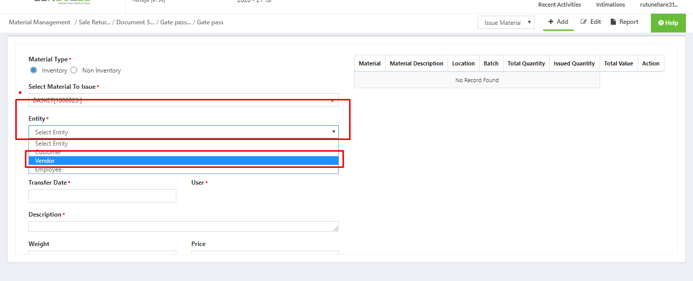Go to Material Management breadcrumb
Viewport: 693px width, 281px height.
40,22
